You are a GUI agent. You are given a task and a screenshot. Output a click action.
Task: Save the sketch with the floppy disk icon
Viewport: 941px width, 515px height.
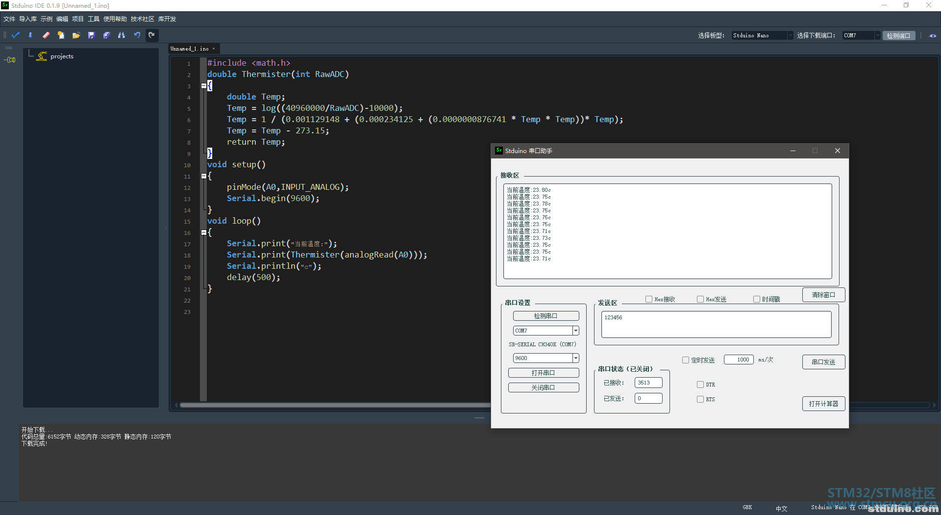[91, 35]
